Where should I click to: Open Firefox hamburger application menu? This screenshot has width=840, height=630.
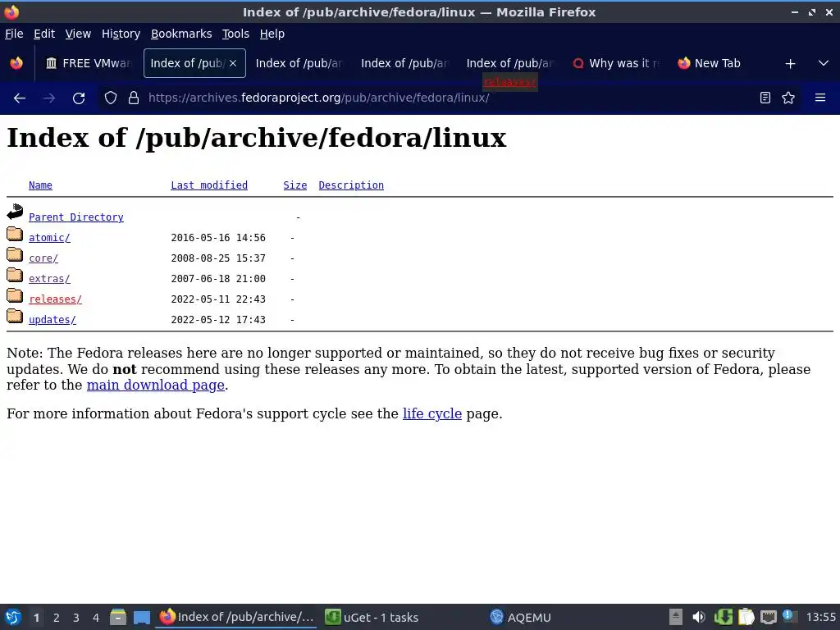click(819, 98)
